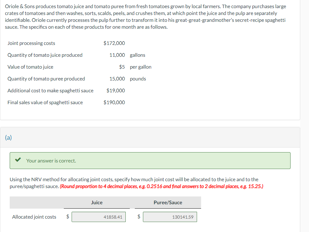Select the Puree/Sauce allocated joint costs field
Screen dimensions: 309x232
point(170,217)
